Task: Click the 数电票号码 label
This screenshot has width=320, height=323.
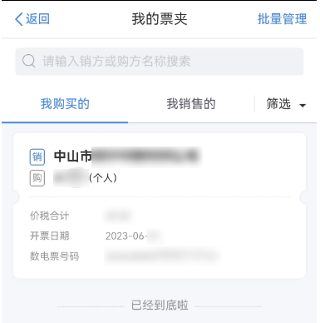Action: coord(54,256)
